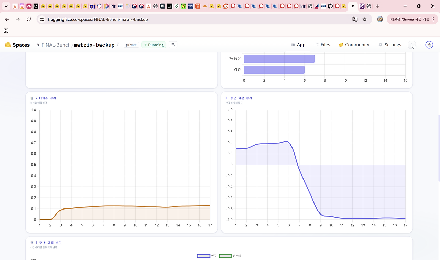Image resolution: width=440 pixels, height=260 pixels.
Task: Click the private visibility badge
Action: tap(131, 45)
